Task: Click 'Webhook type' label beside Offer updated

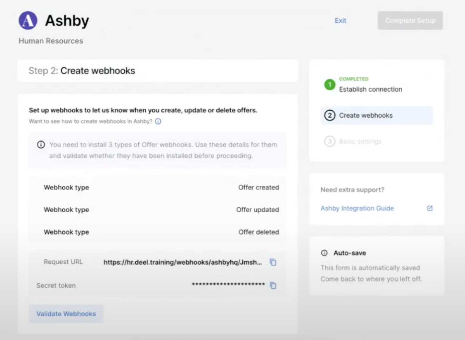Action: click(x=67, y=210)
